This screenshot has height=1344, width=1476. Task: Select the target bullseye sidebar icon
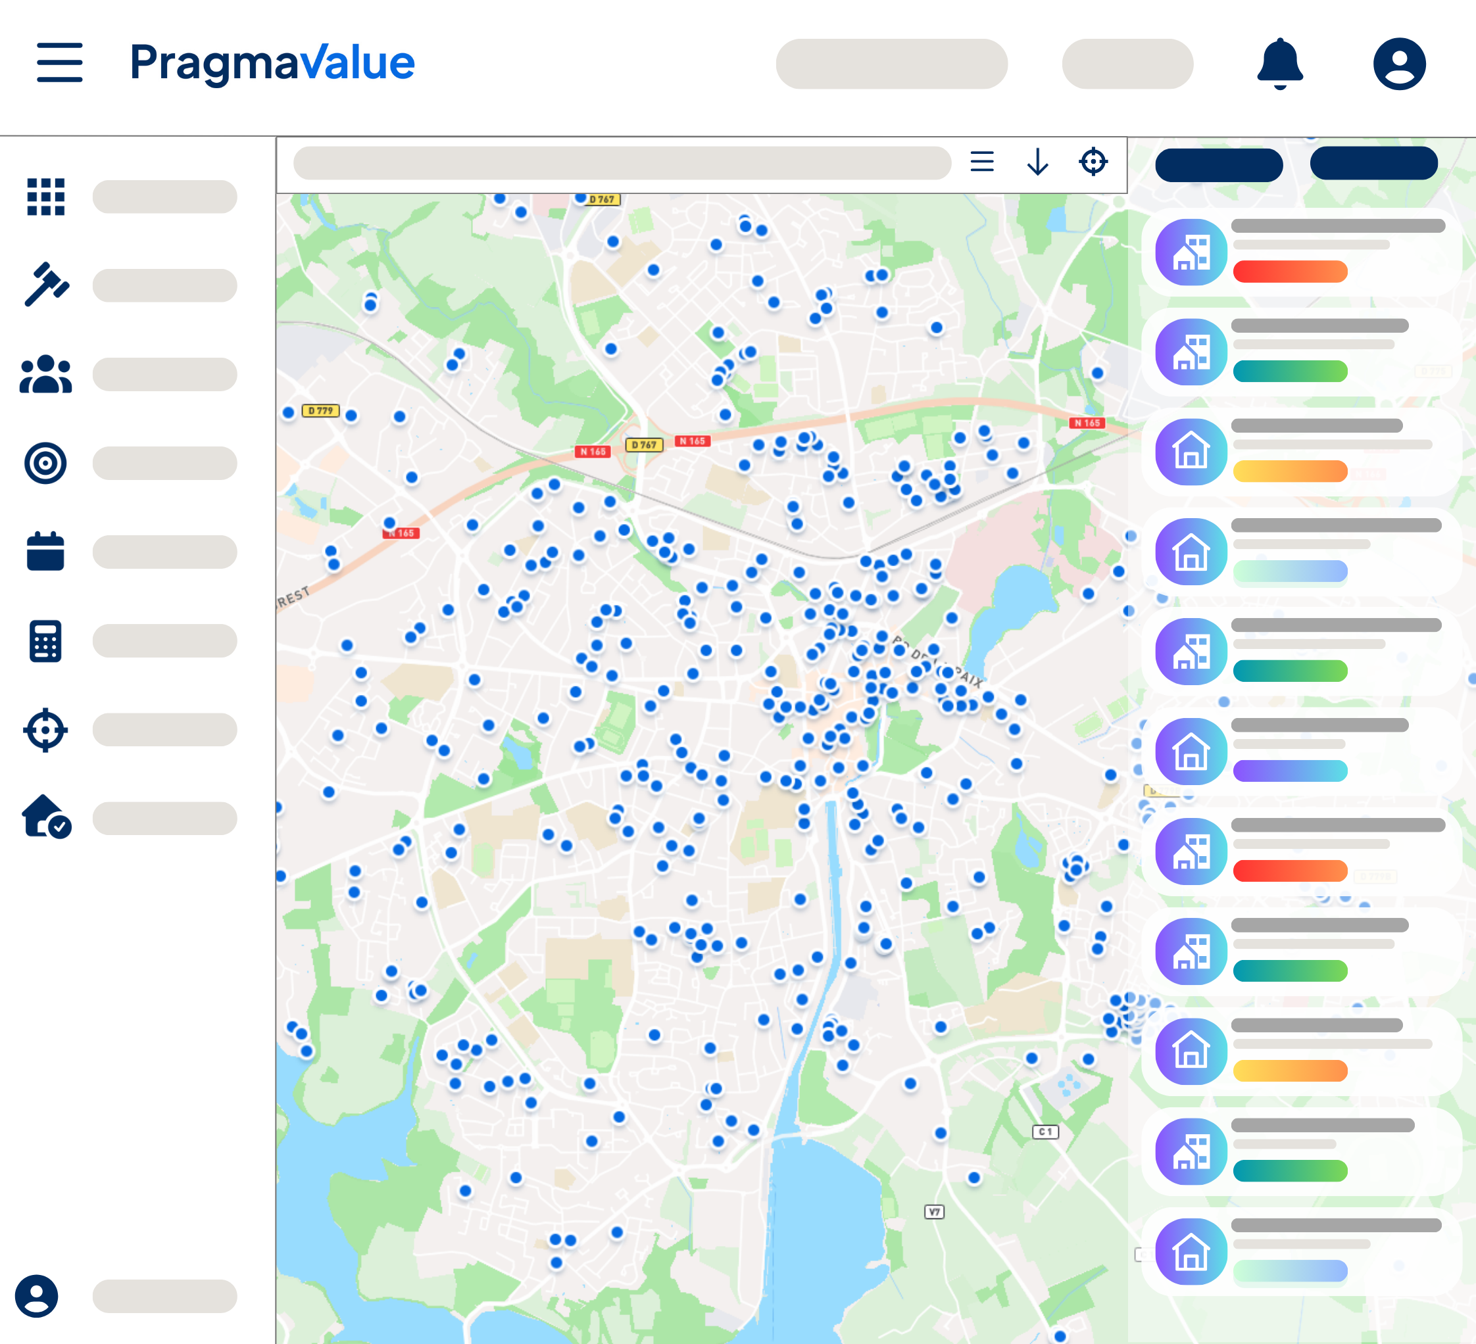pos(45,464)
